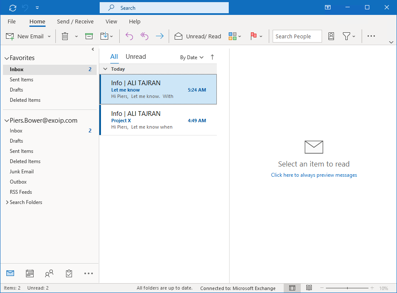Click the always preview messages link
The image size is (397, 293).
pyautogui.click(x=314, y=175)
